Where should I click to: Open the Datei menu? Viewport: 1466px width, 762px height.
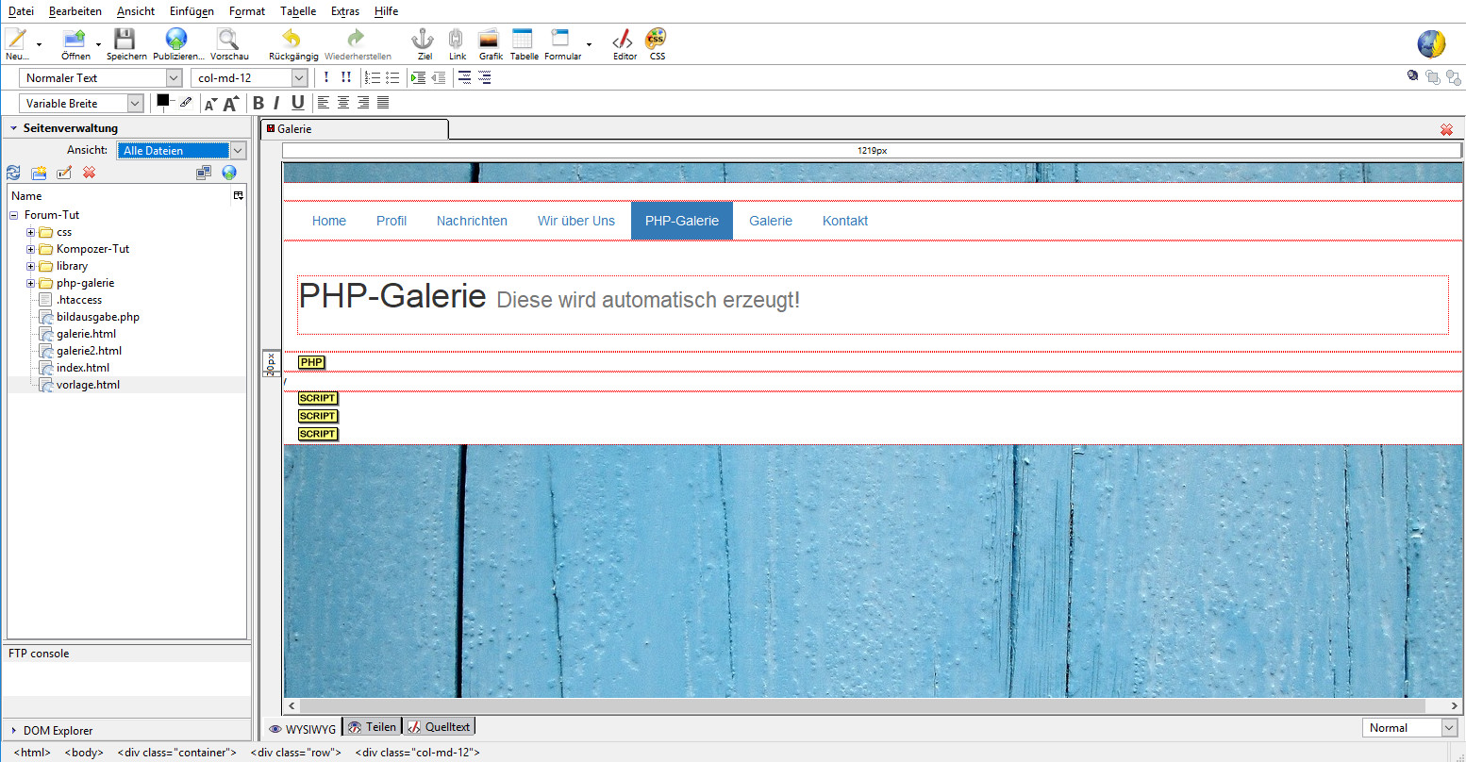point(21,11)
